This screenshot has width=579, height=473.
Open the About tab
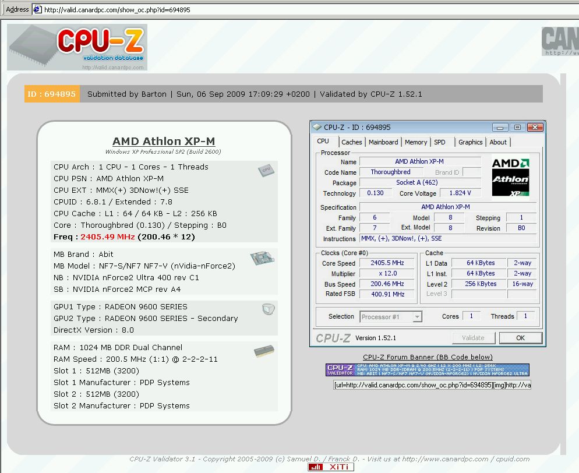pos(498,142)
